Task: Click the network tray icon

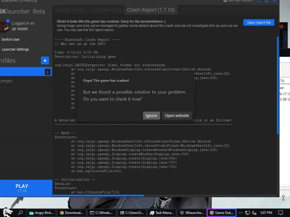Action: (248, 213)
